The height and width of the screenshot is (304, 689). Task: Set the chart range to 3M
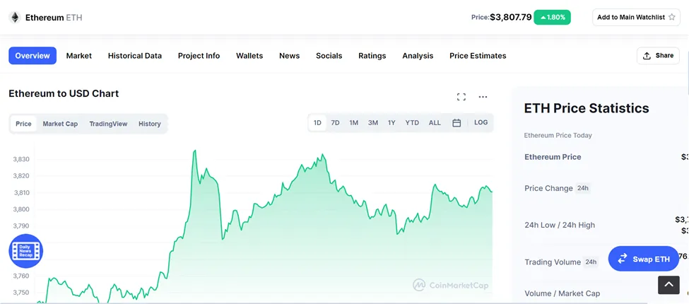point(373,122)
